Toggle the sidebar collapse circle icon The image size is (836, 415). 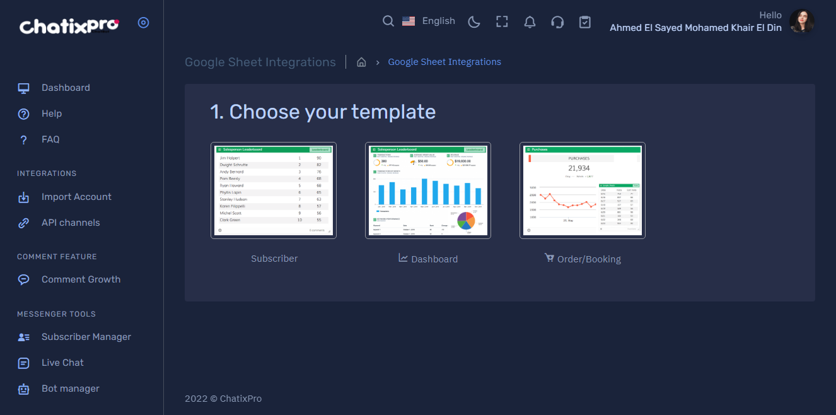point(144,23)
